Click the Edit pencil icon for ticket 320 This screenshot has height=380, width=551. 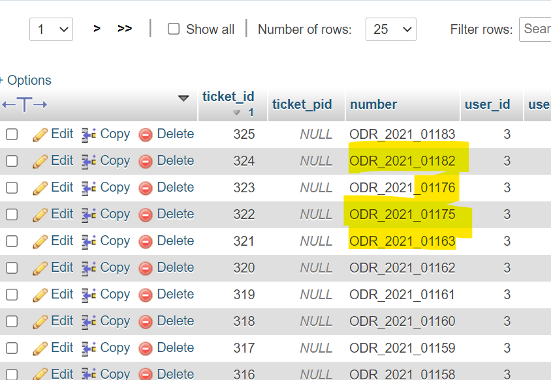pyautogui.click(x=40, y=268)
